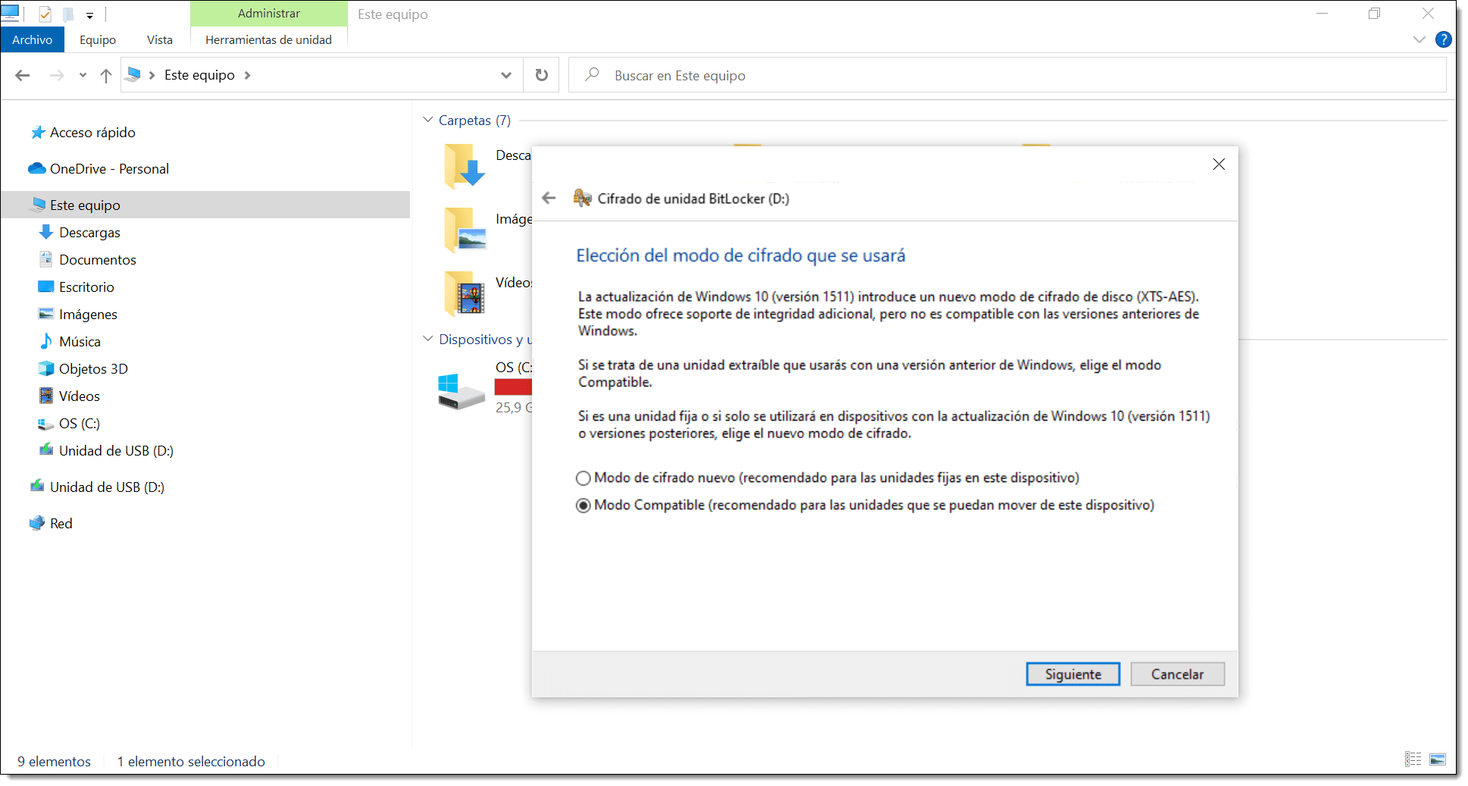
Task: Click the new folder quick access toolbar icon
Action: click(68, 14)
